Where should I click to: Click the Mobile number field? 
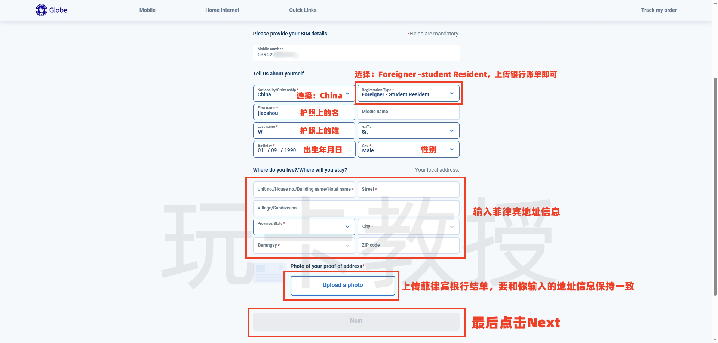(x=356, y=53)
